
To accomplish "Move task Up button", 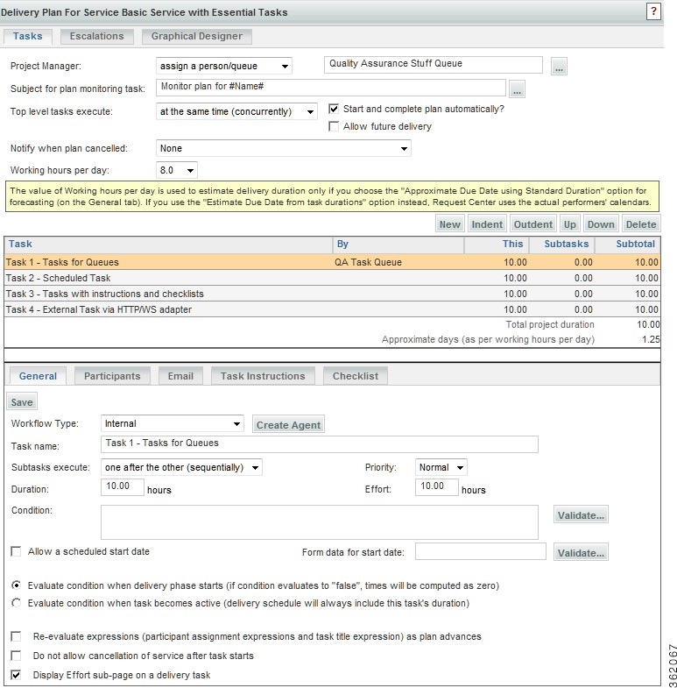I will pos(570,224).
